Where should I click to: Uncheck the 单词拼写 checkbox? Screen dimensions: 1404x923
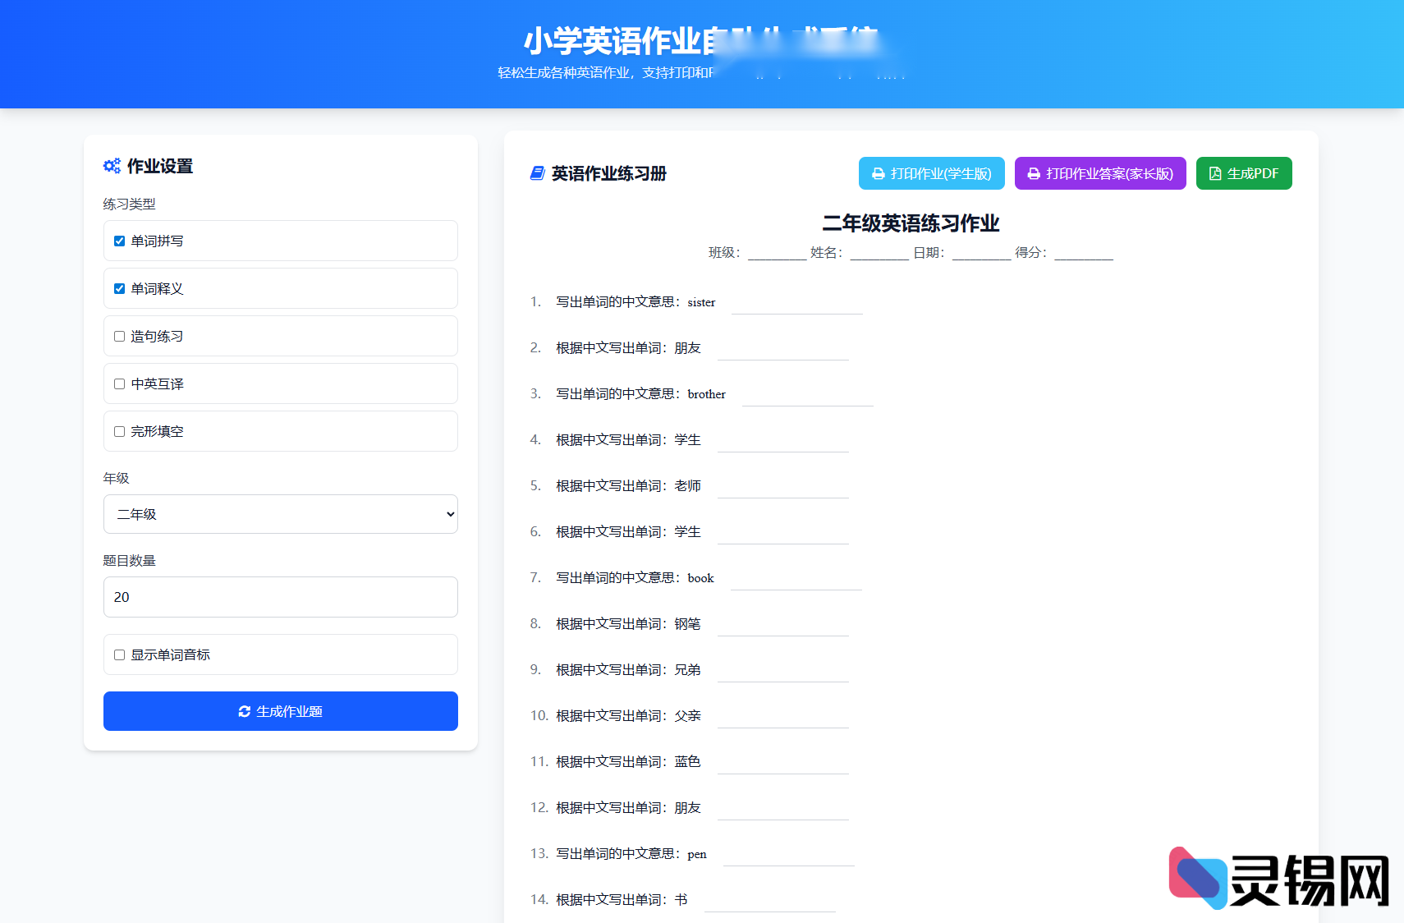[x=119, y=241]
